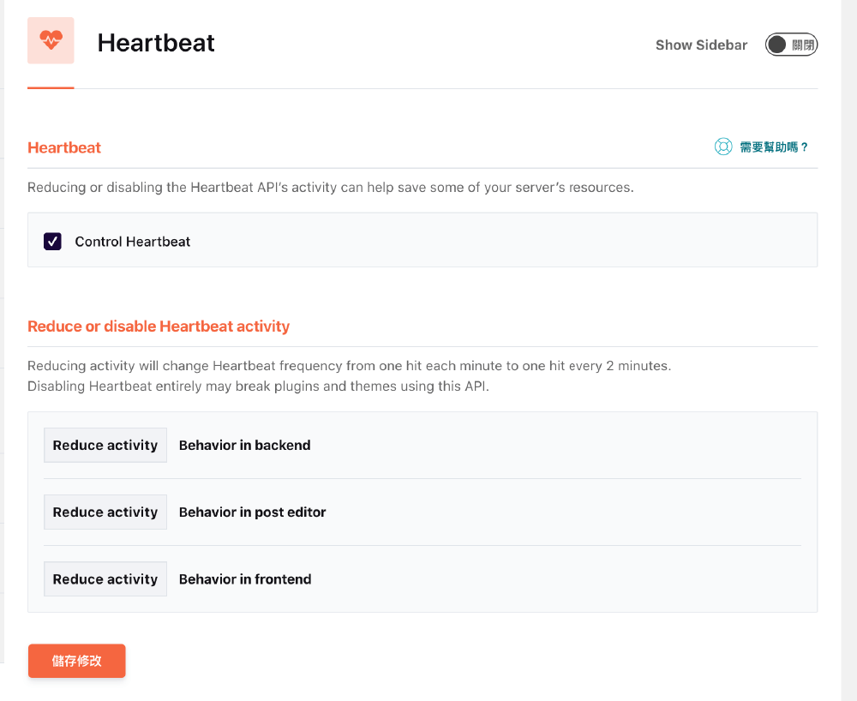Select the active Heartbeat tab underline
857x701 pixels.
point(50,87)
